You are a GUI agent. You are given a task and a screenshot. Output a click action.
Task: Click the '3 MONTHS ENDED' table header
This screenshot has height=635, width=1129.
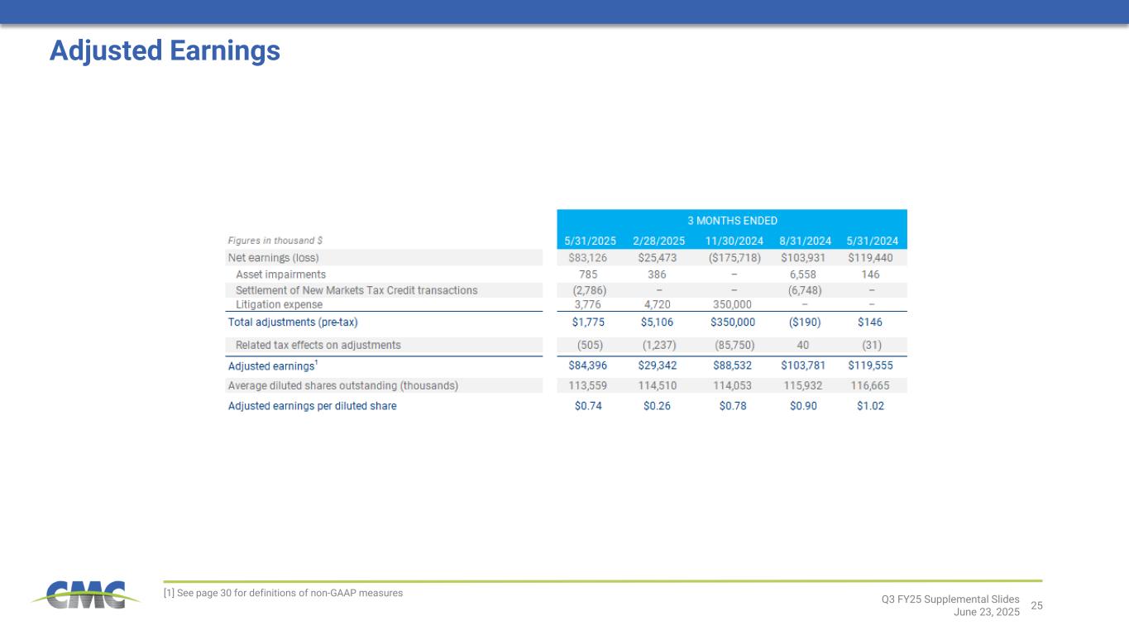(x=732, y=221)
